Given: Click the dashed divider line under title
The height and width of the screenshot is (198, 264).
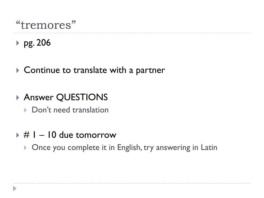Looking at the screenshot, I should 132,33.
